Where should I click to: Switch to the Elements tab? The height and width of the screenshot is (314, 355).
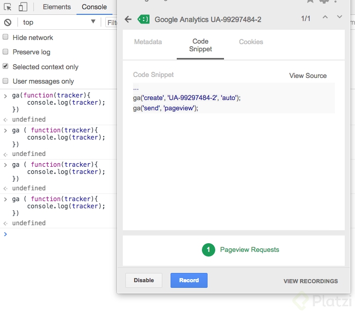click(57, 7)
